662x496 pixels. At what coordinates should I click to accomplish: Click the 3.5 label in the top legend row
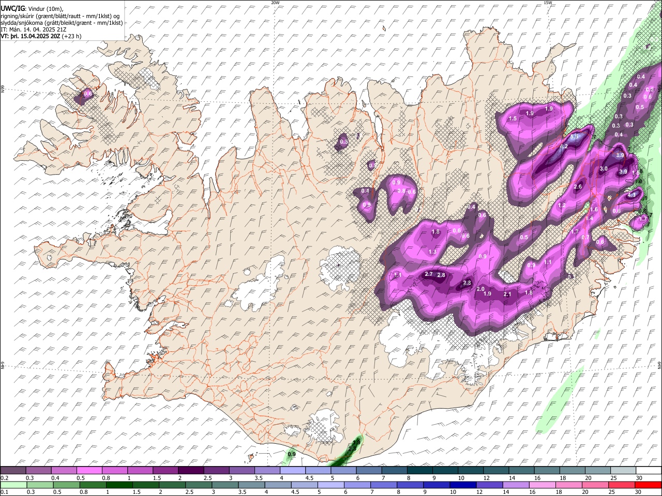pyautogui.click(x=258, y=478)
